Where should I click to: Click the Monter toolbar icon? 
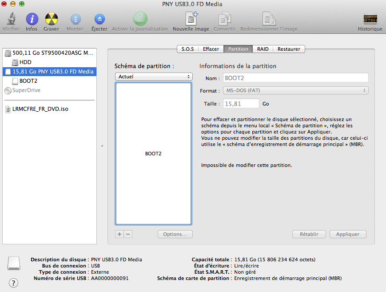[x=75, y=20]
